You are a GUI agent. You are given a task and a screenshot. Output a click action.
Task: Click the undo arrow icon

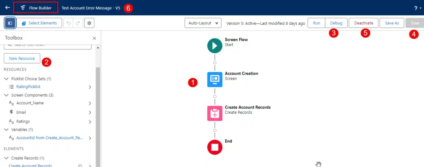click(68, 23)
